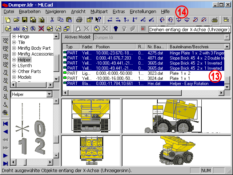
Task: Click the second Z-axis rotation icon
Action: click(x=204, y=20)
